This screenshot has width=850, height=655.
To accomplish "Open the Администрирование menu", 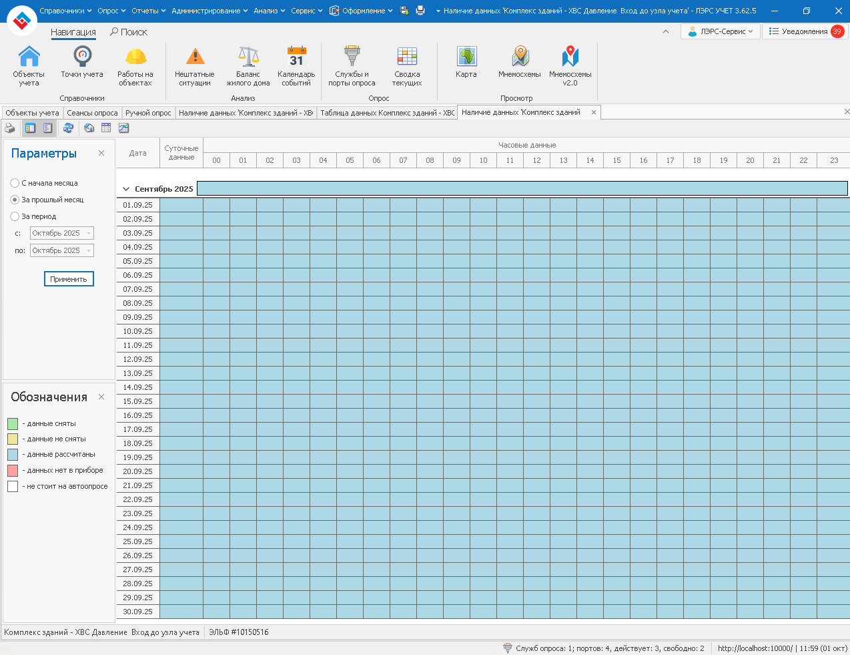I will tap(209, 11).
